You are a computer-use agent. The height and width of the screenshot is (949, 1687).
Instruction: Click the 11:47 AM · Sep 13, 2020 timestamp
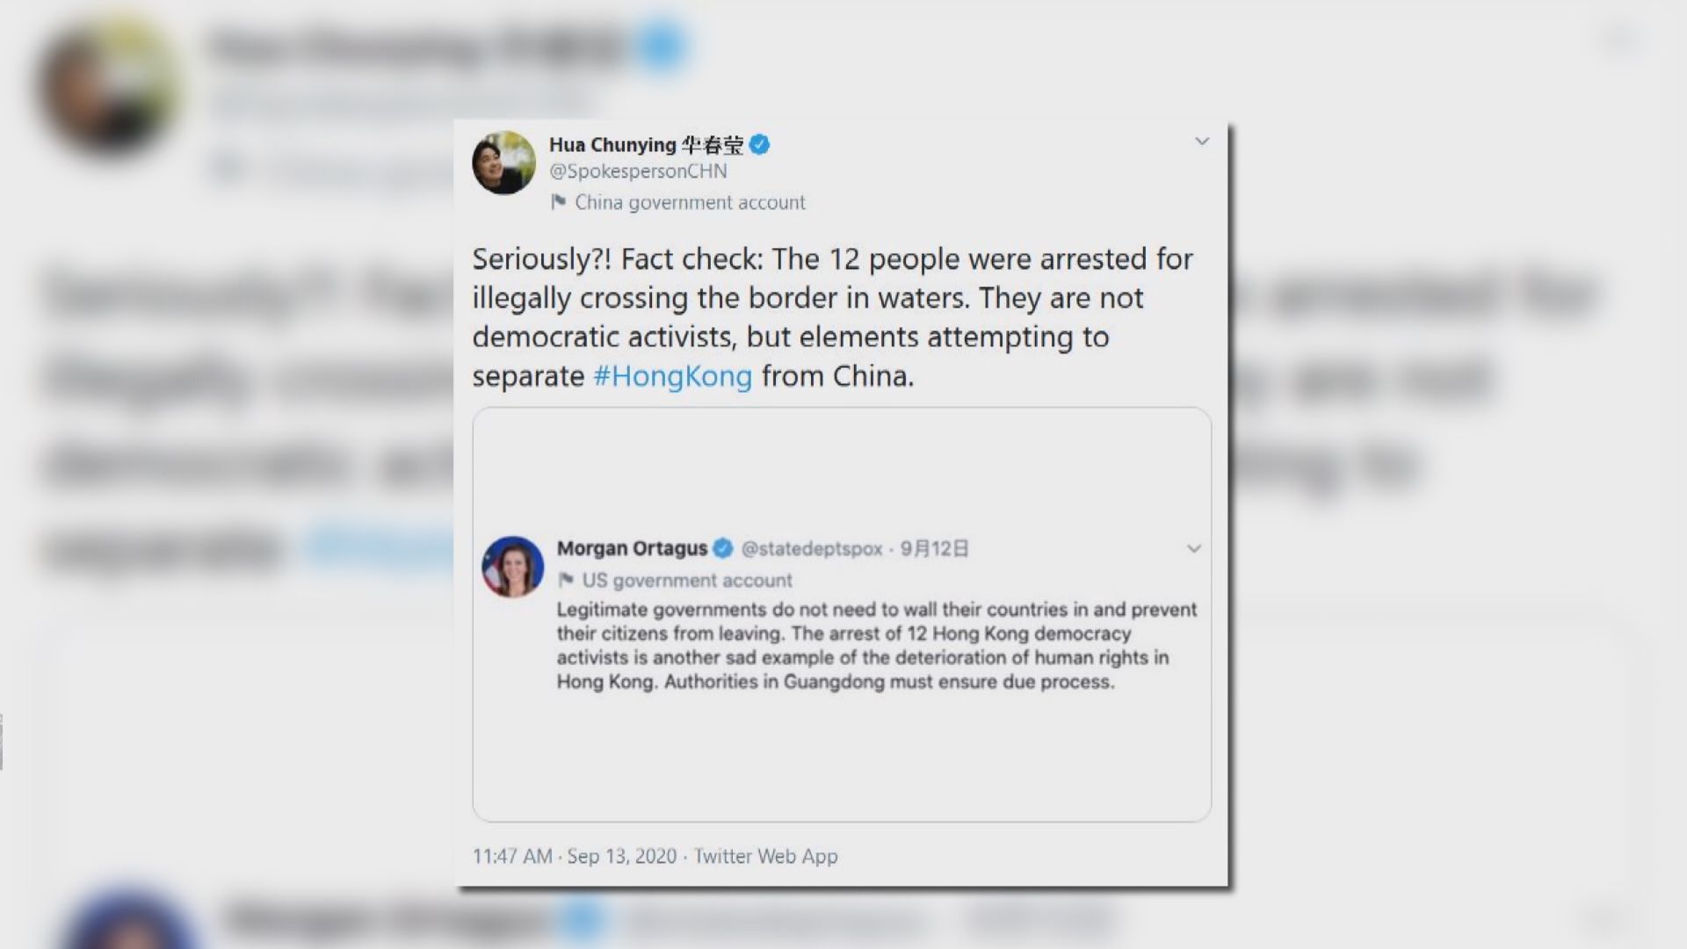[x=575, y=856]
